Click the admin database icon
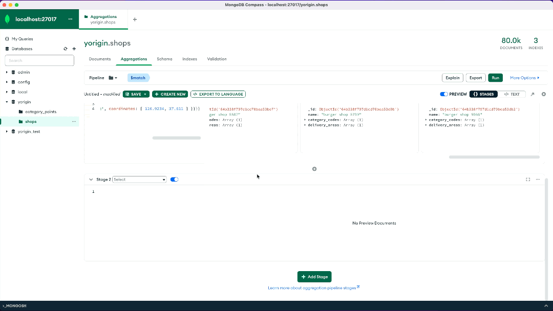Image resolution: width=553 pixels, height=311 pixels. pyautogui.click(x=13, y=72)
